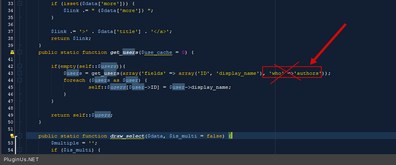Click the highlighted opening brace ending line 52

(230, 136)
